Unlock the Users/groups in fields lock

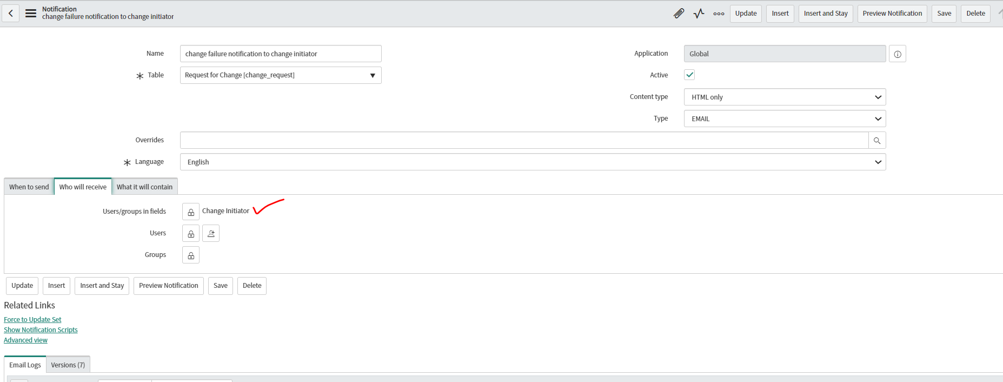click(191, 212)
